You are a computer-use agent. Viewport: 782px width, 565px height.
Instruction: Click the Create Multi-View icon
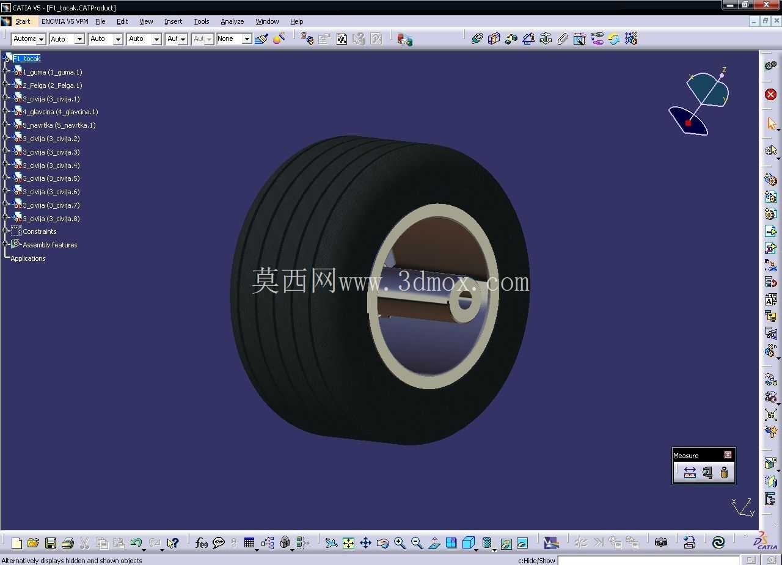click(x=451, y=543)
